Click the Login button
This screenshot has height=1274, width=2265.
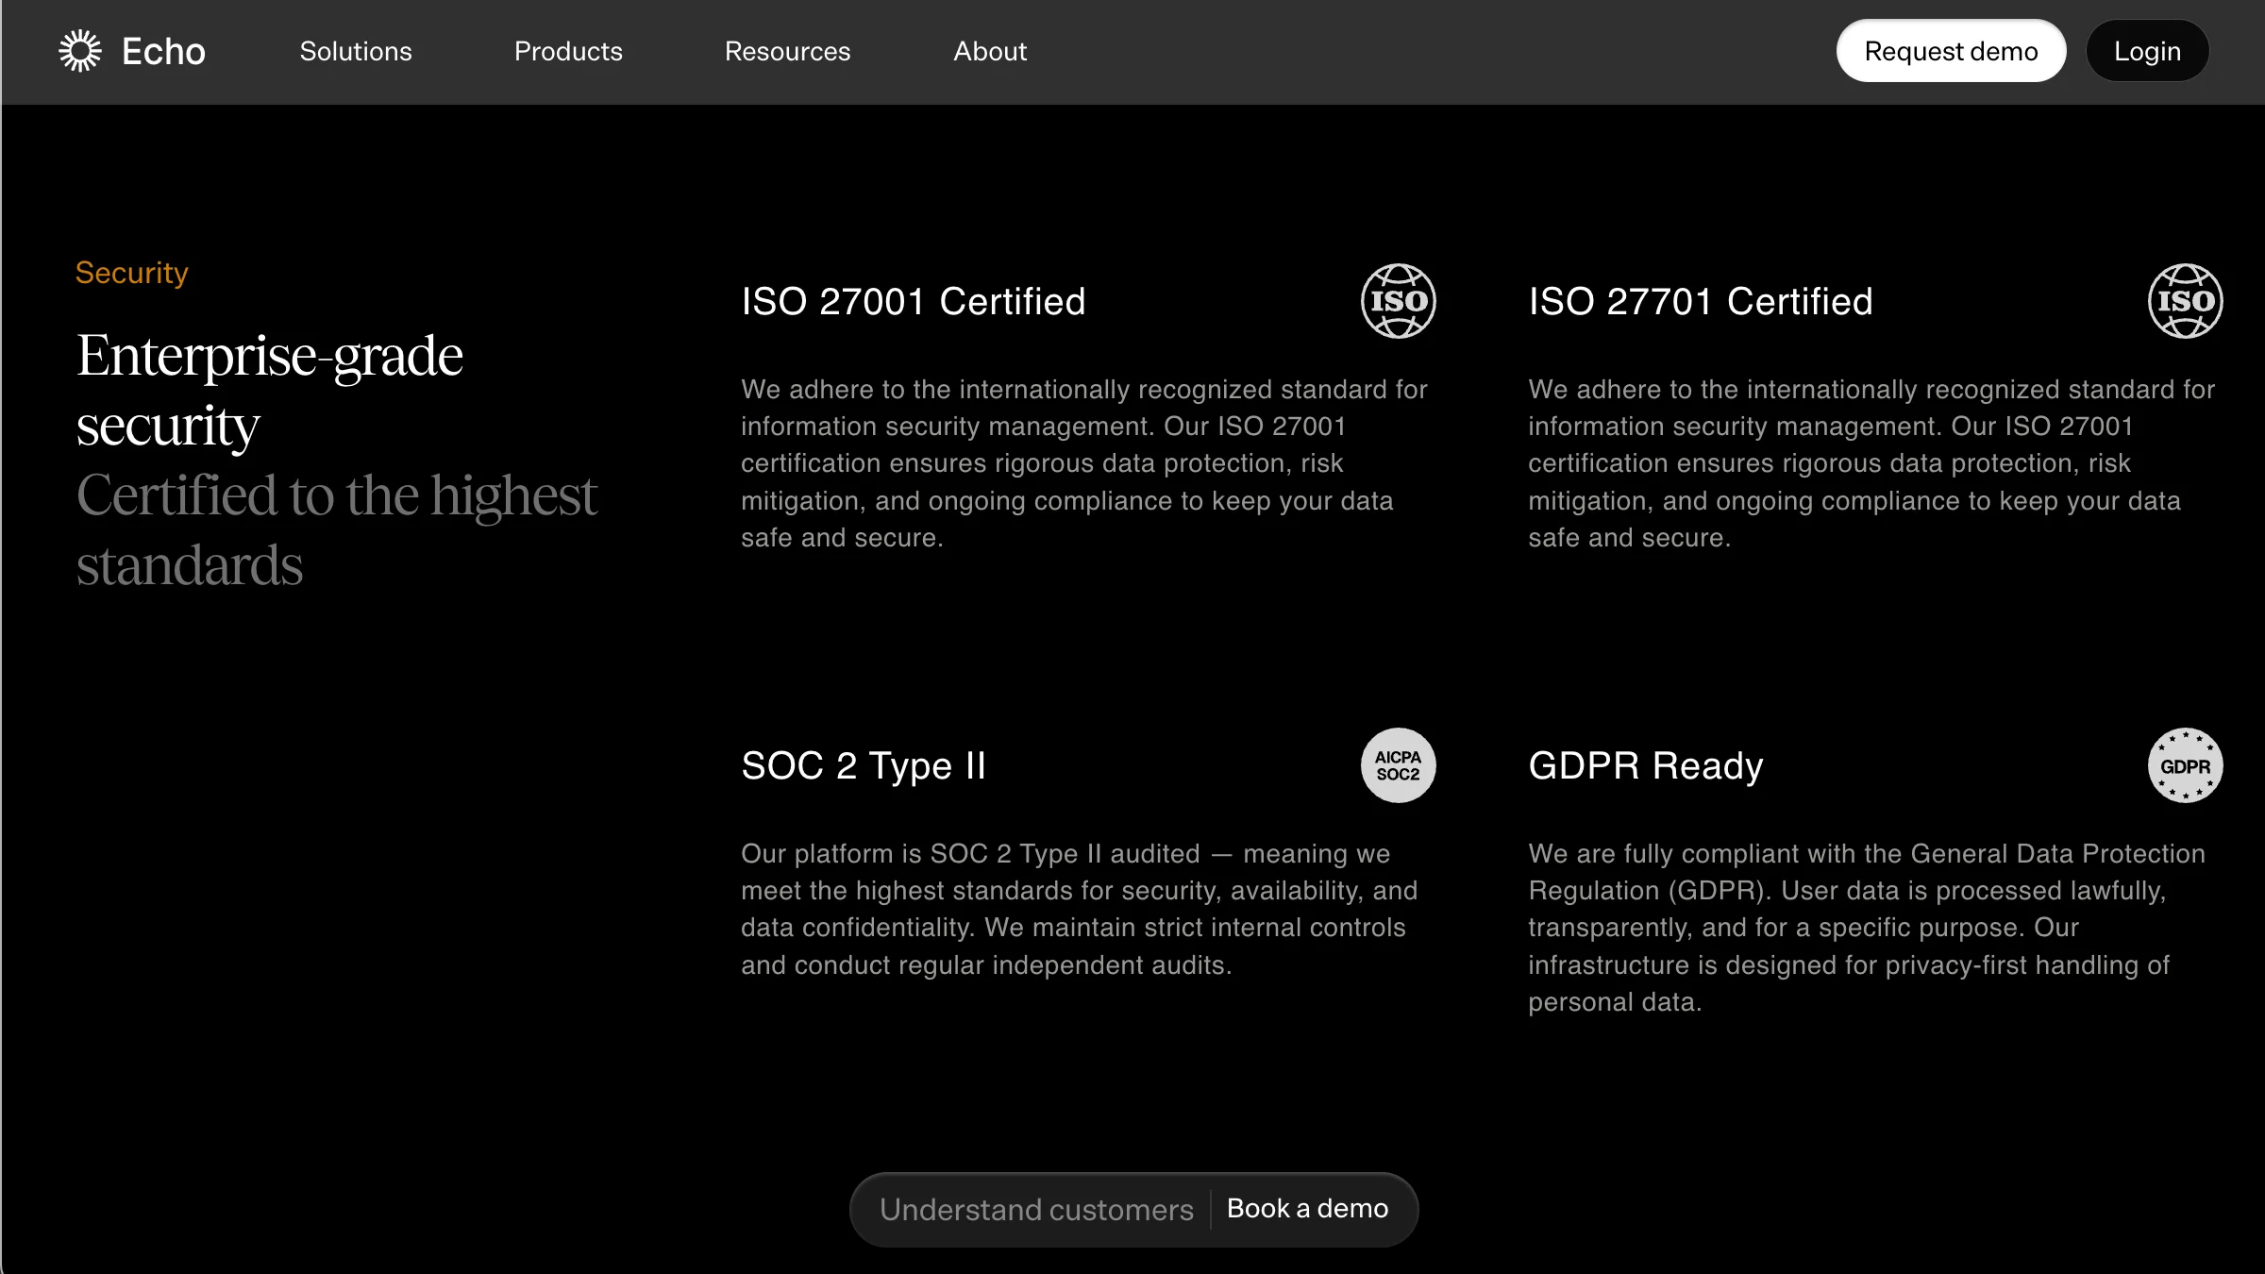[2147, 51]
